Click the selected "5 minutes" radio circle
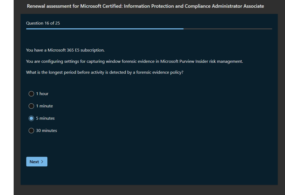Screen dimensions: 285x195 click(31, 118)
